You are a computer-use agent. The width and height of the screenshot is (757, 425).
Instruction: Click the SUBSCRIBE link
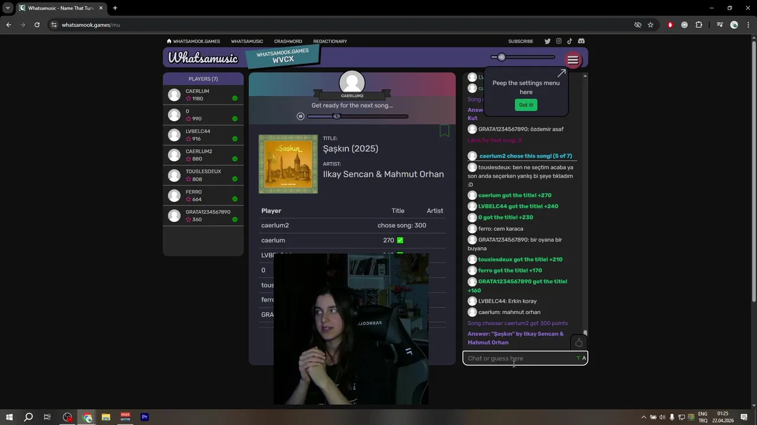pos(521,41)
